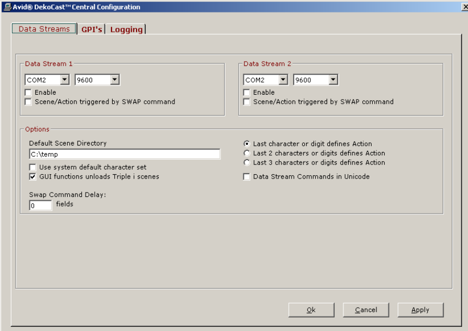Image resolution: width=468 pixels, height=331 pixels.
Task: Check Data Stream Commands in Unicode
Action: pos(247,177)
